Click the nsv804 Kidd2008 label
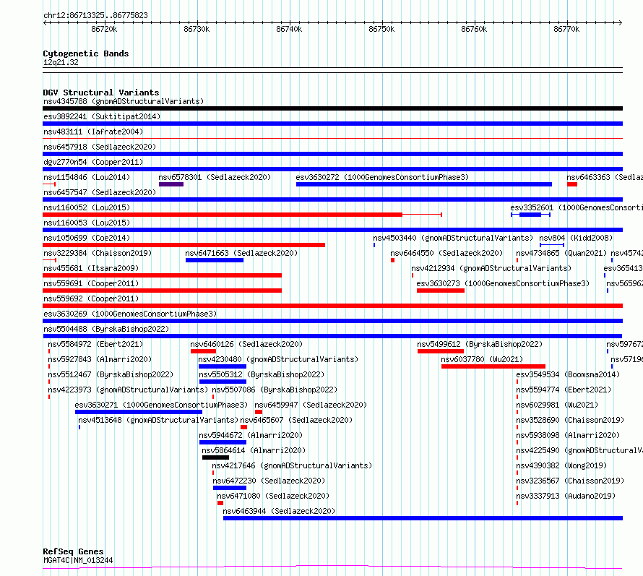643x576 pixels. click(576, 238)
